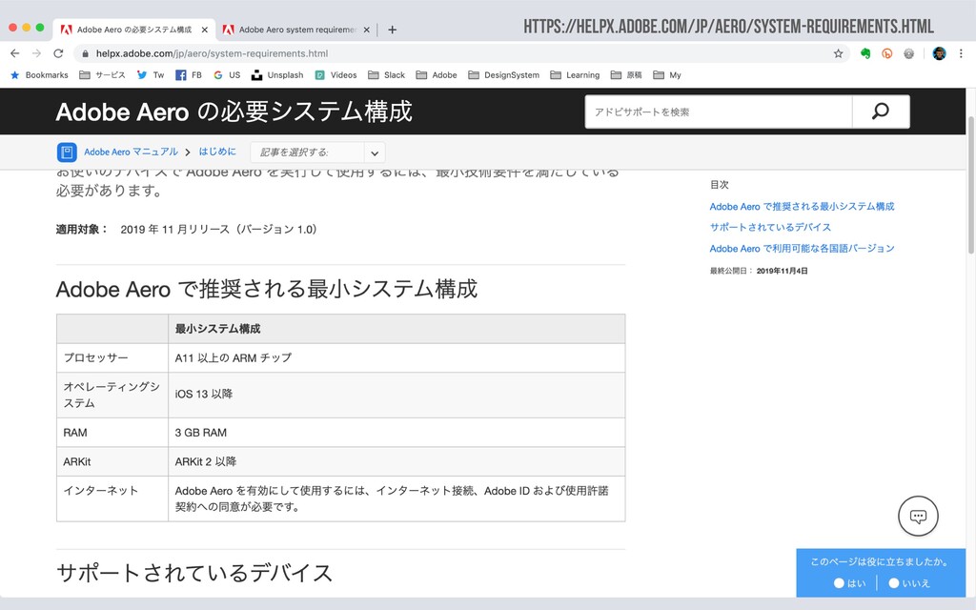
Task: Click the iOS 13 以降 cell
Action: (396, 395)
